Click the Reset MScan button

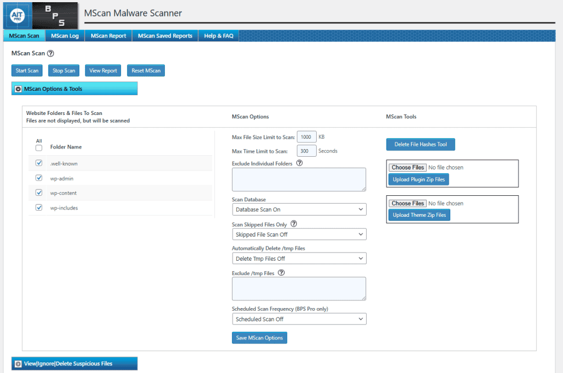click(146, 70)
